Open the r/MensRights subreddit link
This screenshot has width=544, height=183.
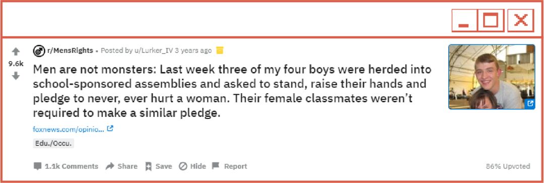[x=70, y=51]
